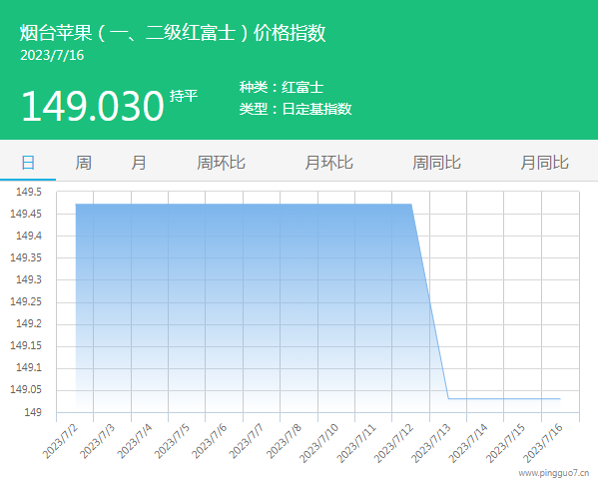Click the 149.5 y-axis label
The width and height of the screenshot is (598, 483).
[29, 192]
